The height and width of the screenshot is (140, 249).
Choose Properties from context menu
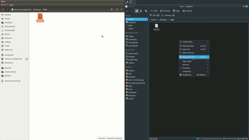point(194,75)
